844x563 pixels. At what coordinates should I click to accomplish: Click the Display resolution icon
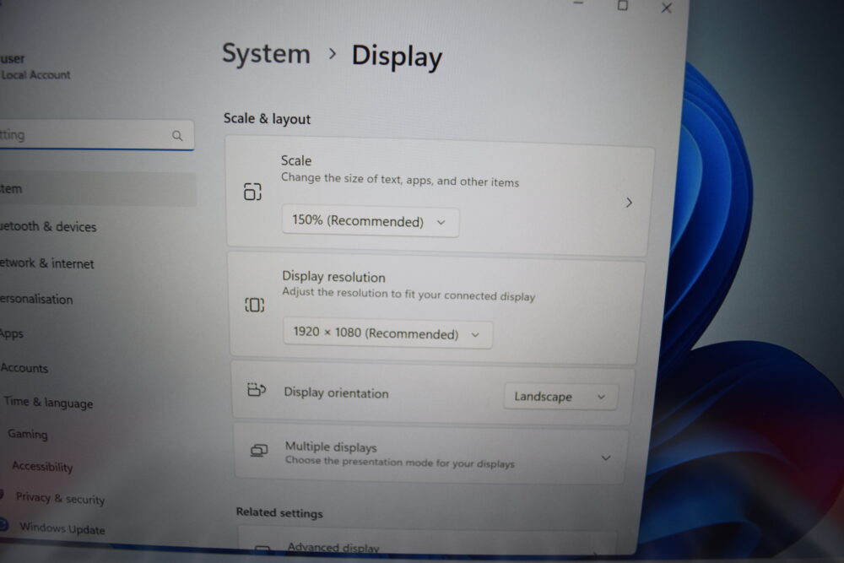(255, 305)
